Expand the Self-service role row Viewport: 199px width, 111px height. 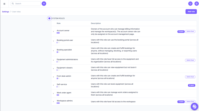click(53, 85)
